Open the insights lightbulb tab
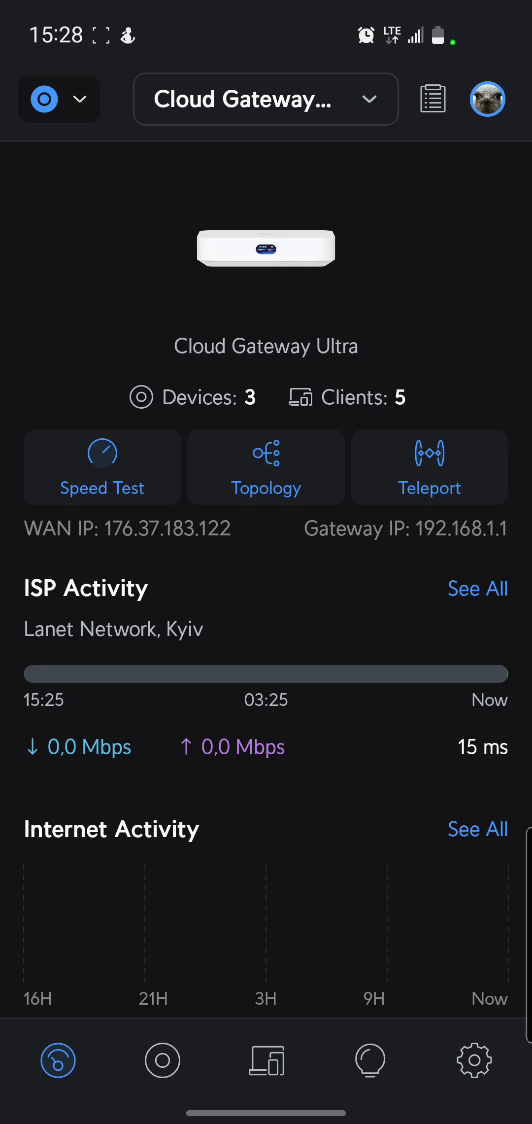 [x=370, y=1060]
